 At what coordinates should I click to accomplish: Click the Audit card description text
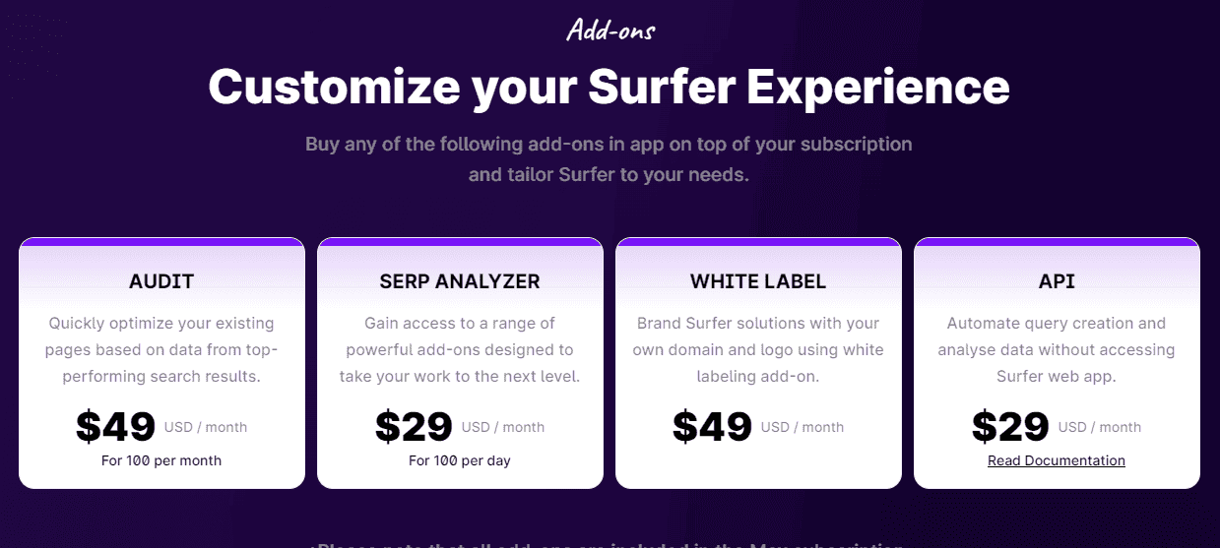161,349
